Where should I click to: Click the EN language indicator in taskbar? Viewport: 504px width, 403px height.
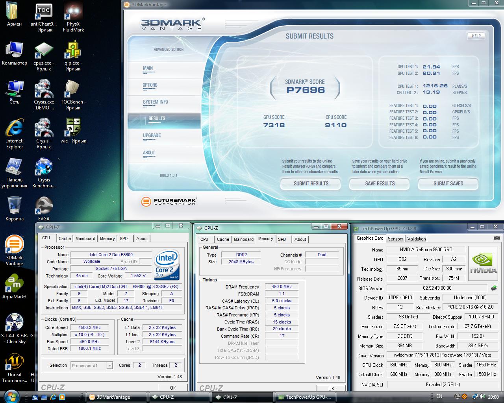(439, 396)
